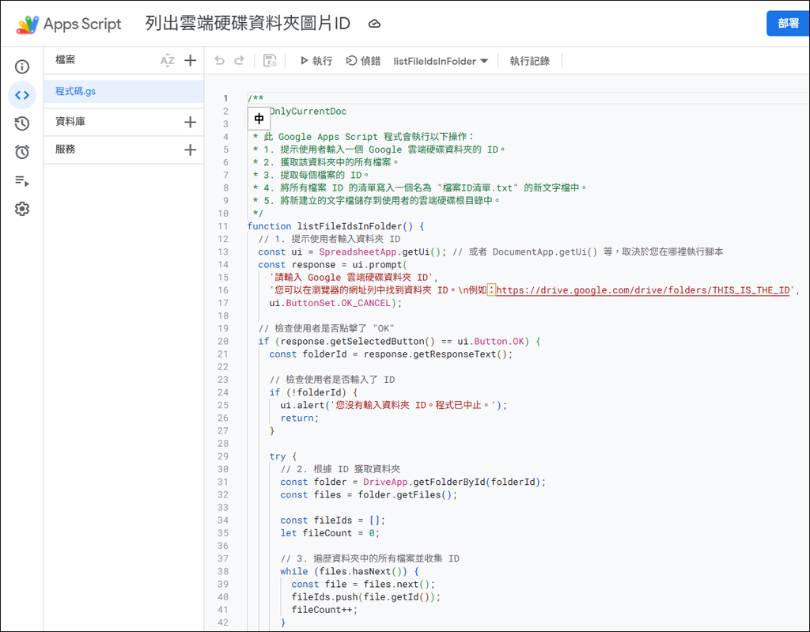Open Executions list icon in sidebar
The width and height of the screenshot is (810, 632).
[21, 181]
